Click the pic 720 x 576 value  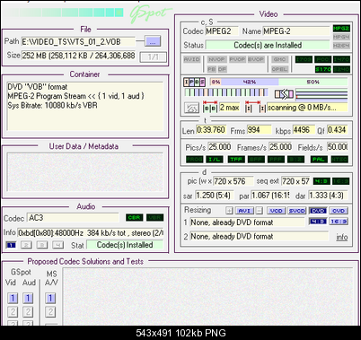pyautogui.click(x=233, y=181)
